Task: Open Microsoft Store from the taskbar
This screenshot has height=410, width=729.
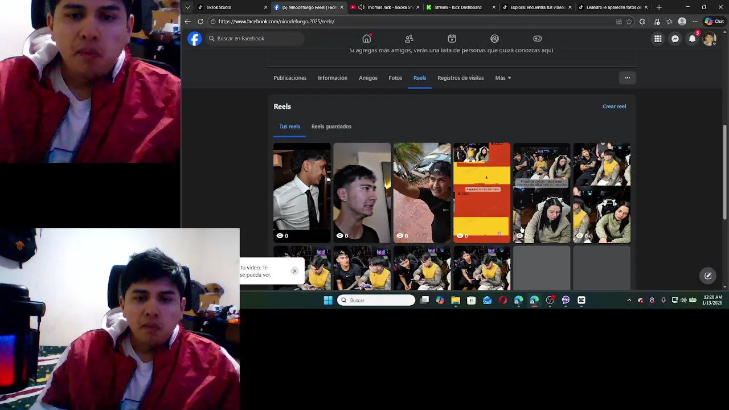Action: (x=471, y=300)
